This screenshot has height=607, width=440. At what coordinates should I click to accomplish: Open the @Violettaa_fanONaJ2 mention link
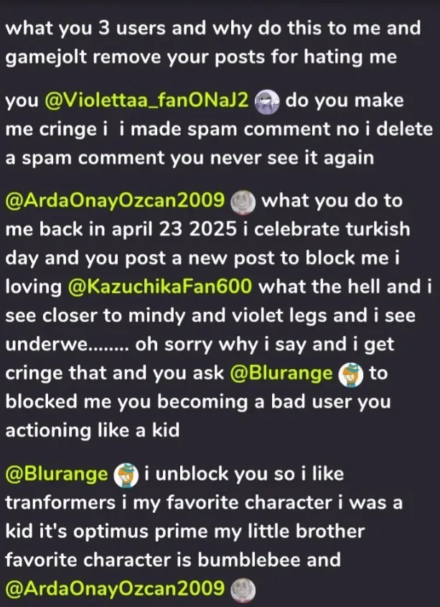[147, 101]
